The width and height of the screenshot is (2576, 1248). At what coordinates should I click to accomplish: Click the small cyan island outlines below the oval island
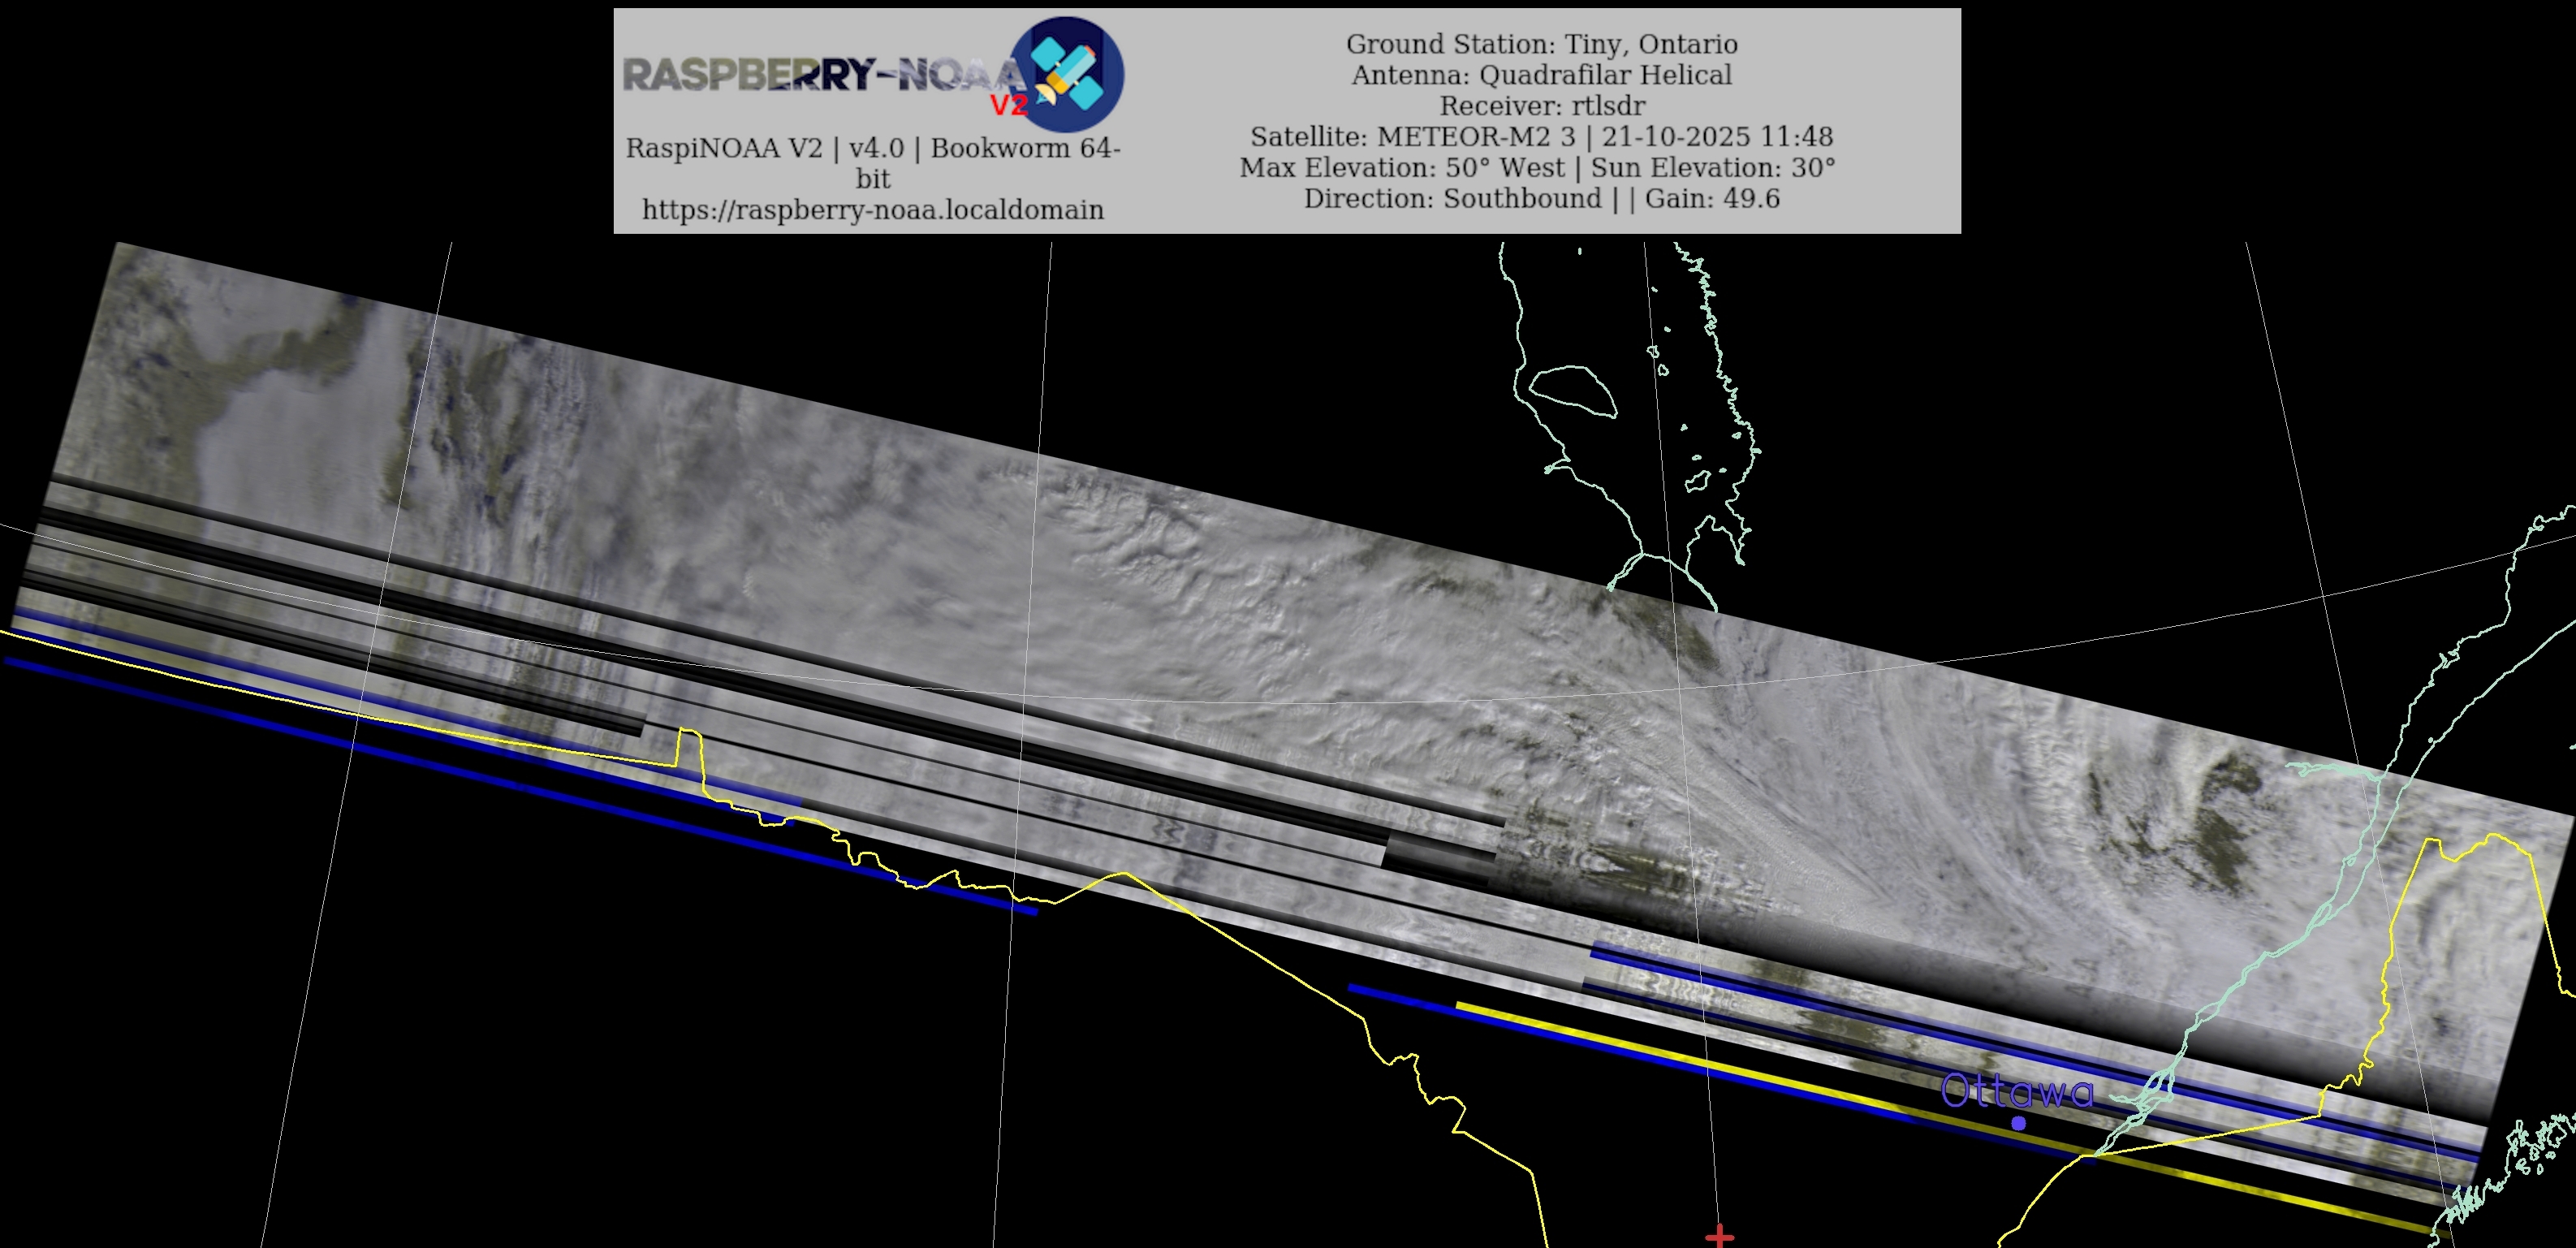tap(1697, 481)
